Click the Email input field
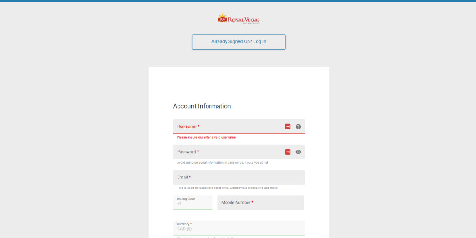This screenshot has height=238, width=476. click(238, 177)
